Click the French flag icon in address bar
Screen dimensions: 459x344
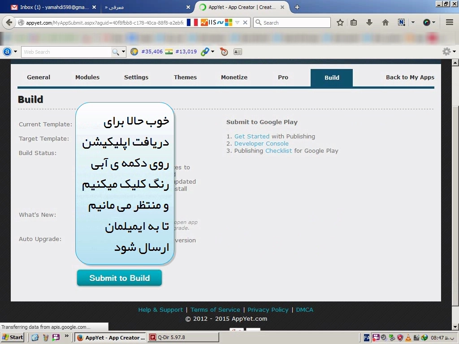coord(192,22)
